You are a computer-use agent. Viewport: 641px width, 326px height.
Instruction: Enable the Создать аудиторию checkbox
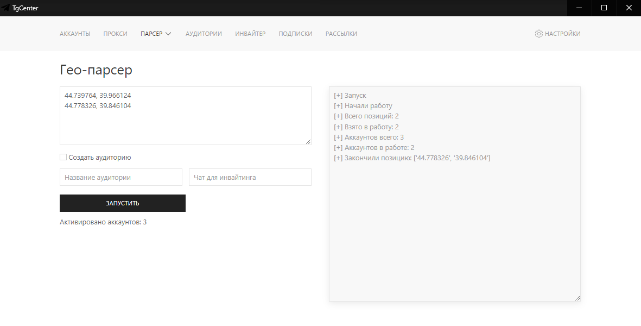[64, 158]
